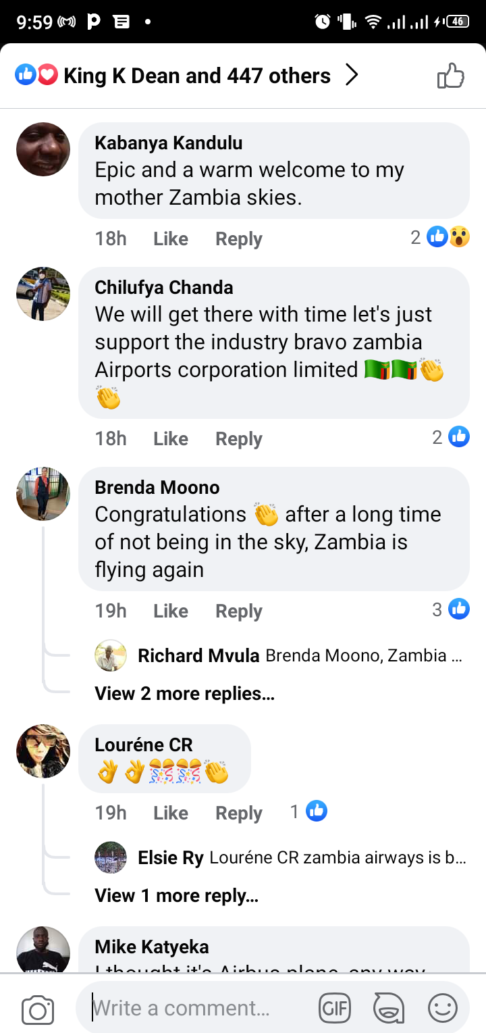
Task: Like Brenda Moono's comment
Action: click(170, 611)
